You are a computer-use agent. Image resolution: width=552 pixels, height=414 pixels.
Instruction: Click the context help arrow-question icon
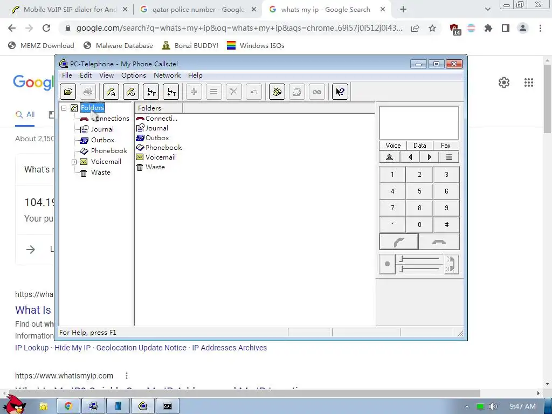click(x=340, y=92)
